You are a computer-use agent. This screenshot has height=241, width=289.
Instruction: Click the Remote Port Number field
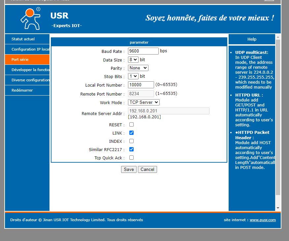[141, 94]
